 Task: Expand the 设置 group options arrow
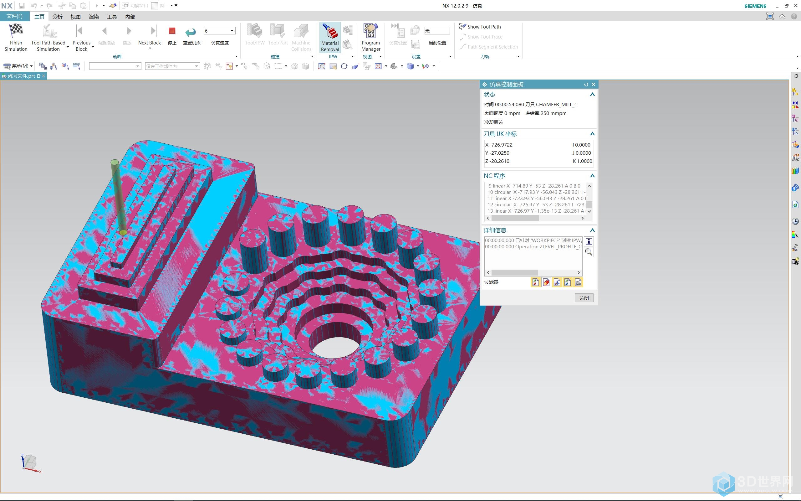pyautogui.click(x=450, y=56)
